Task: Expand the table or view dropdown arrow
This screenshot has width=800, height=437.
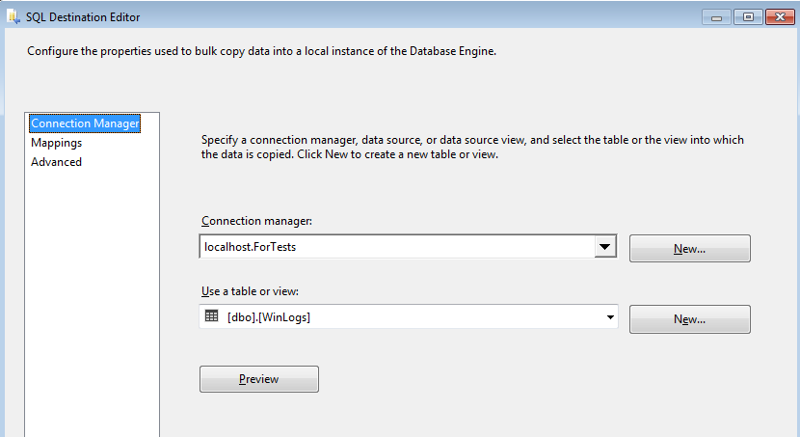Action: tap(610, 317)
